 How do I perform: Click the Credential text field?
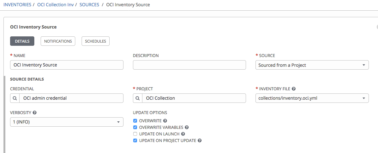[x=71, y=98]
